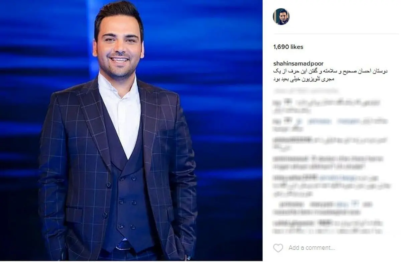
Task: Select the Persian caption text under the username
Action: tap(335, 76)
